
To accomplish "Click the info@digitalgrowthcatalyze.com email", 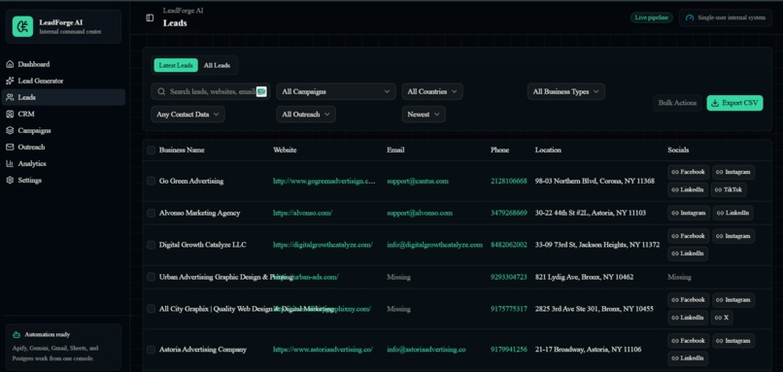I will 435,245.
